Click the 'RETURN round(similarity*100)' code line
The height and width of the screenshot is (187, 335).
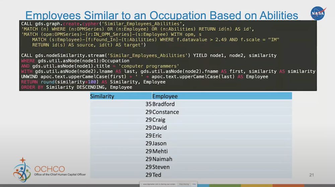(93, 82)
